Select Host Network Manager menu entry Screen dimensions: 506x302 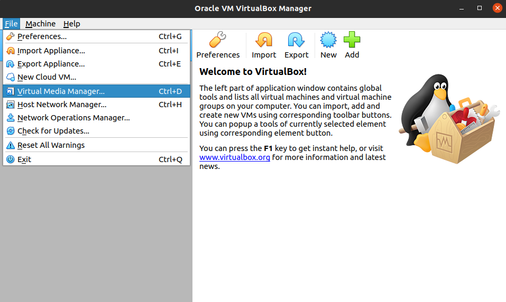[x=96, y=105]
